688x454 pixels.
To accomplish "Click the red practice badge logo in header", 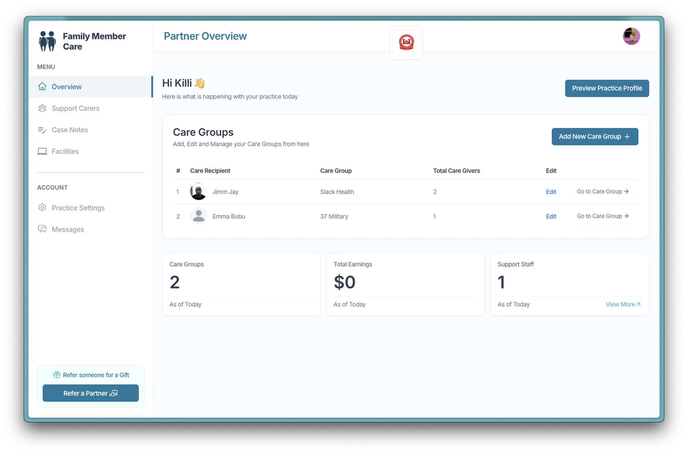I will [406, 43].
